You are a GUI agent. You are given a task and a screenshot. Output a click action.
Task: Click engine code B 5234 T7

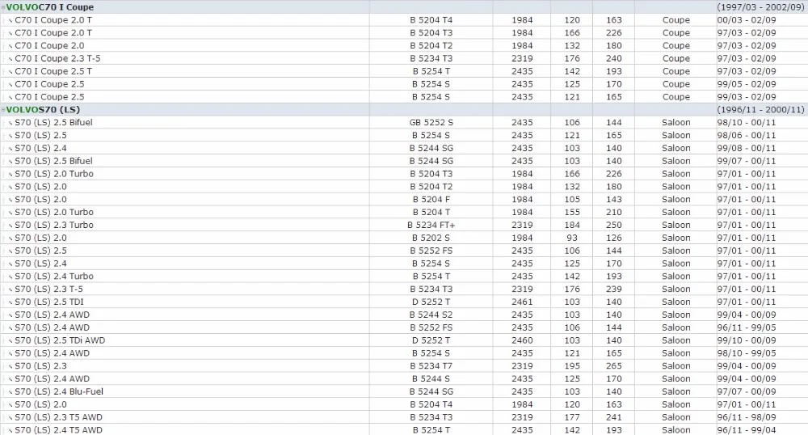[x=431, y=366]
